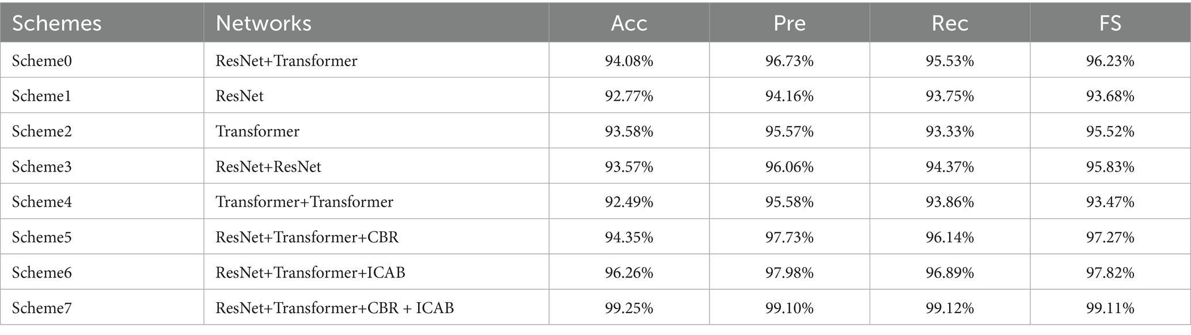Click the ResNet+Transformer+CBR cell
The height and width of the screenshot is (335, 1191).
tap(307, 237)
